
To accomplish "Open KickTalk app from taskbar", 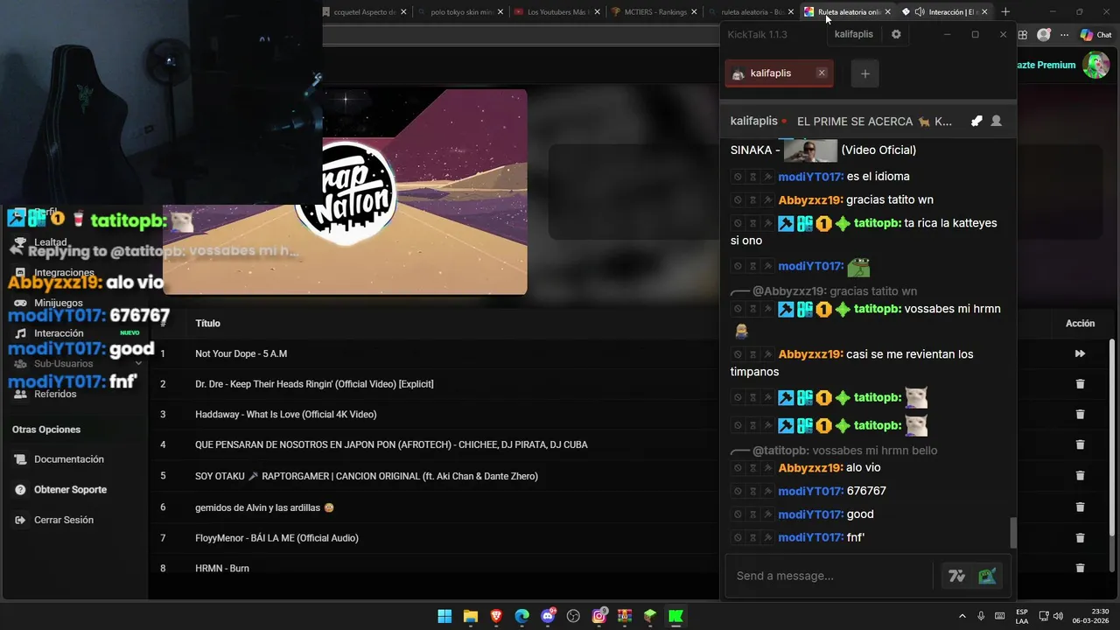I will (675, 616).
